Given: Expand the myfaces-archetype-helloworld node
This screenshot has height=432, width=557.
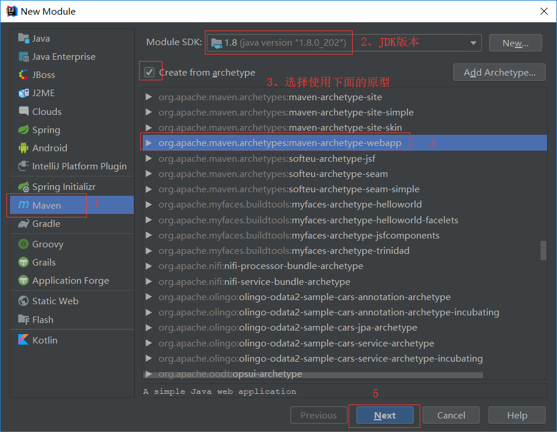Looking at the screenshot, I should coord(149,205).
